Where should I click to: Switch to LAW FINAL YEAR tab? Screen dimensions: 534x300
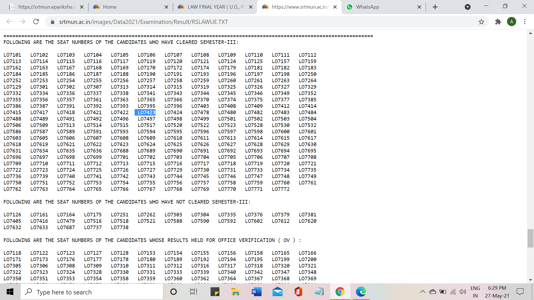pos(214,7)
